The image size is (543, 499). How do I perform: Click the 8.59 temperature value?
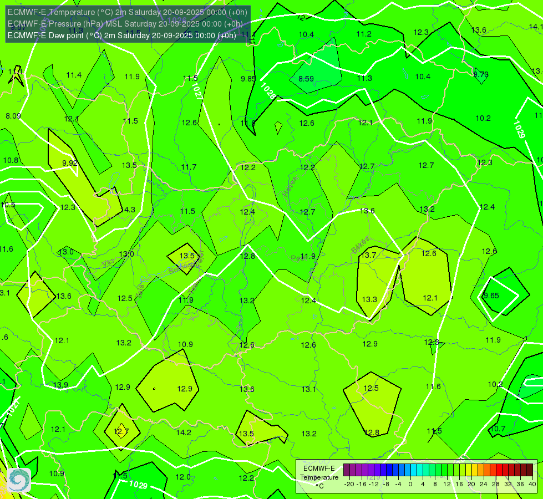(x=306, y=79)
